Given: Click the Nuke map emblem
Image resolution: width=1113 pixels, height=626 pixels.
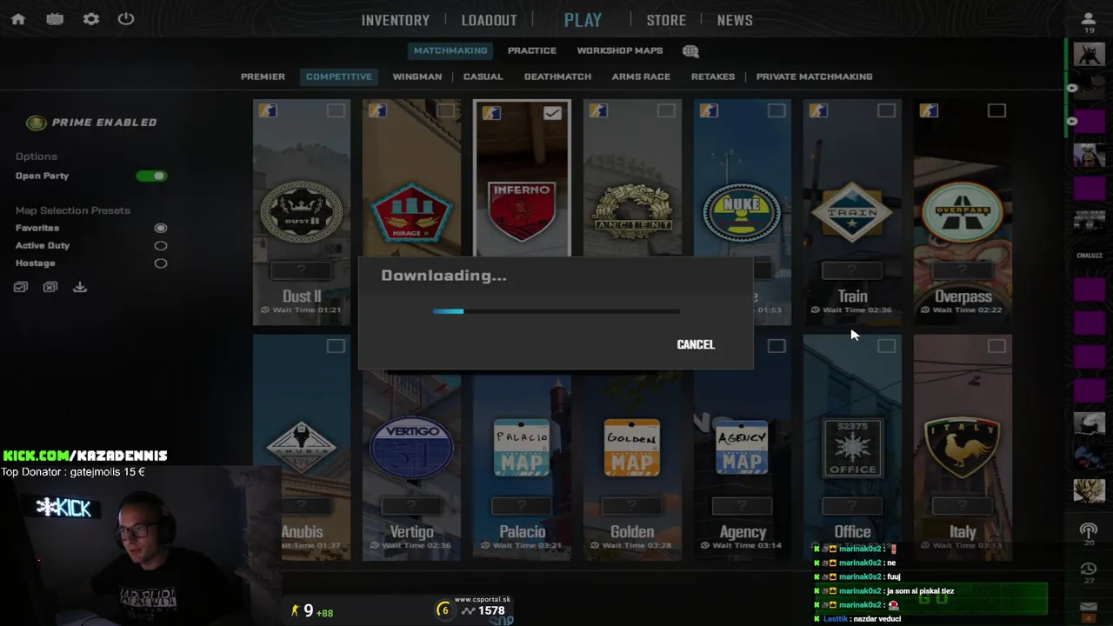Looking at the screenshot, I should (743, 212).
